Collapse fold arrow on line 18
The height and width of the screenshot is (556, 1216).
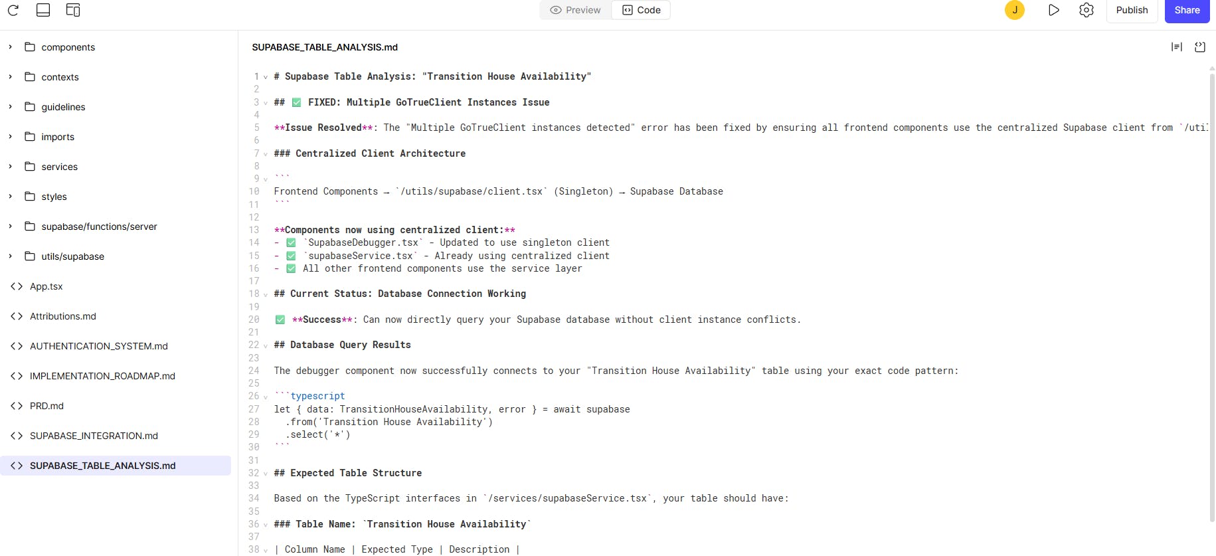(266, 294)
